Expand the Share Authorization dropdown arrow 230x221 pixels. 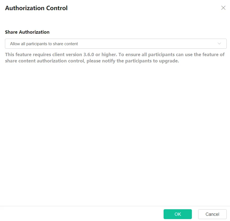coord(219,44)
